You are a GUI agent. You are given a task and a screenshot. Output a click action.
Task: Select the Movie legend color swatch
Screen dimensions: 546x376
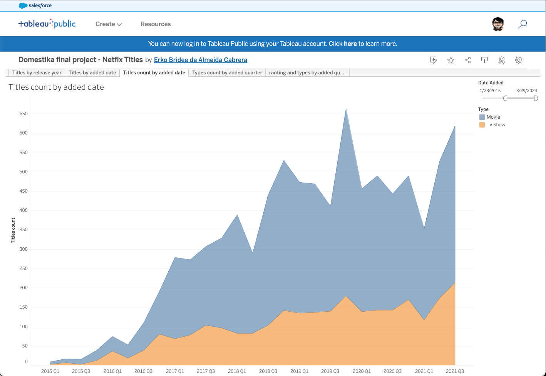[x=482, y=117]
